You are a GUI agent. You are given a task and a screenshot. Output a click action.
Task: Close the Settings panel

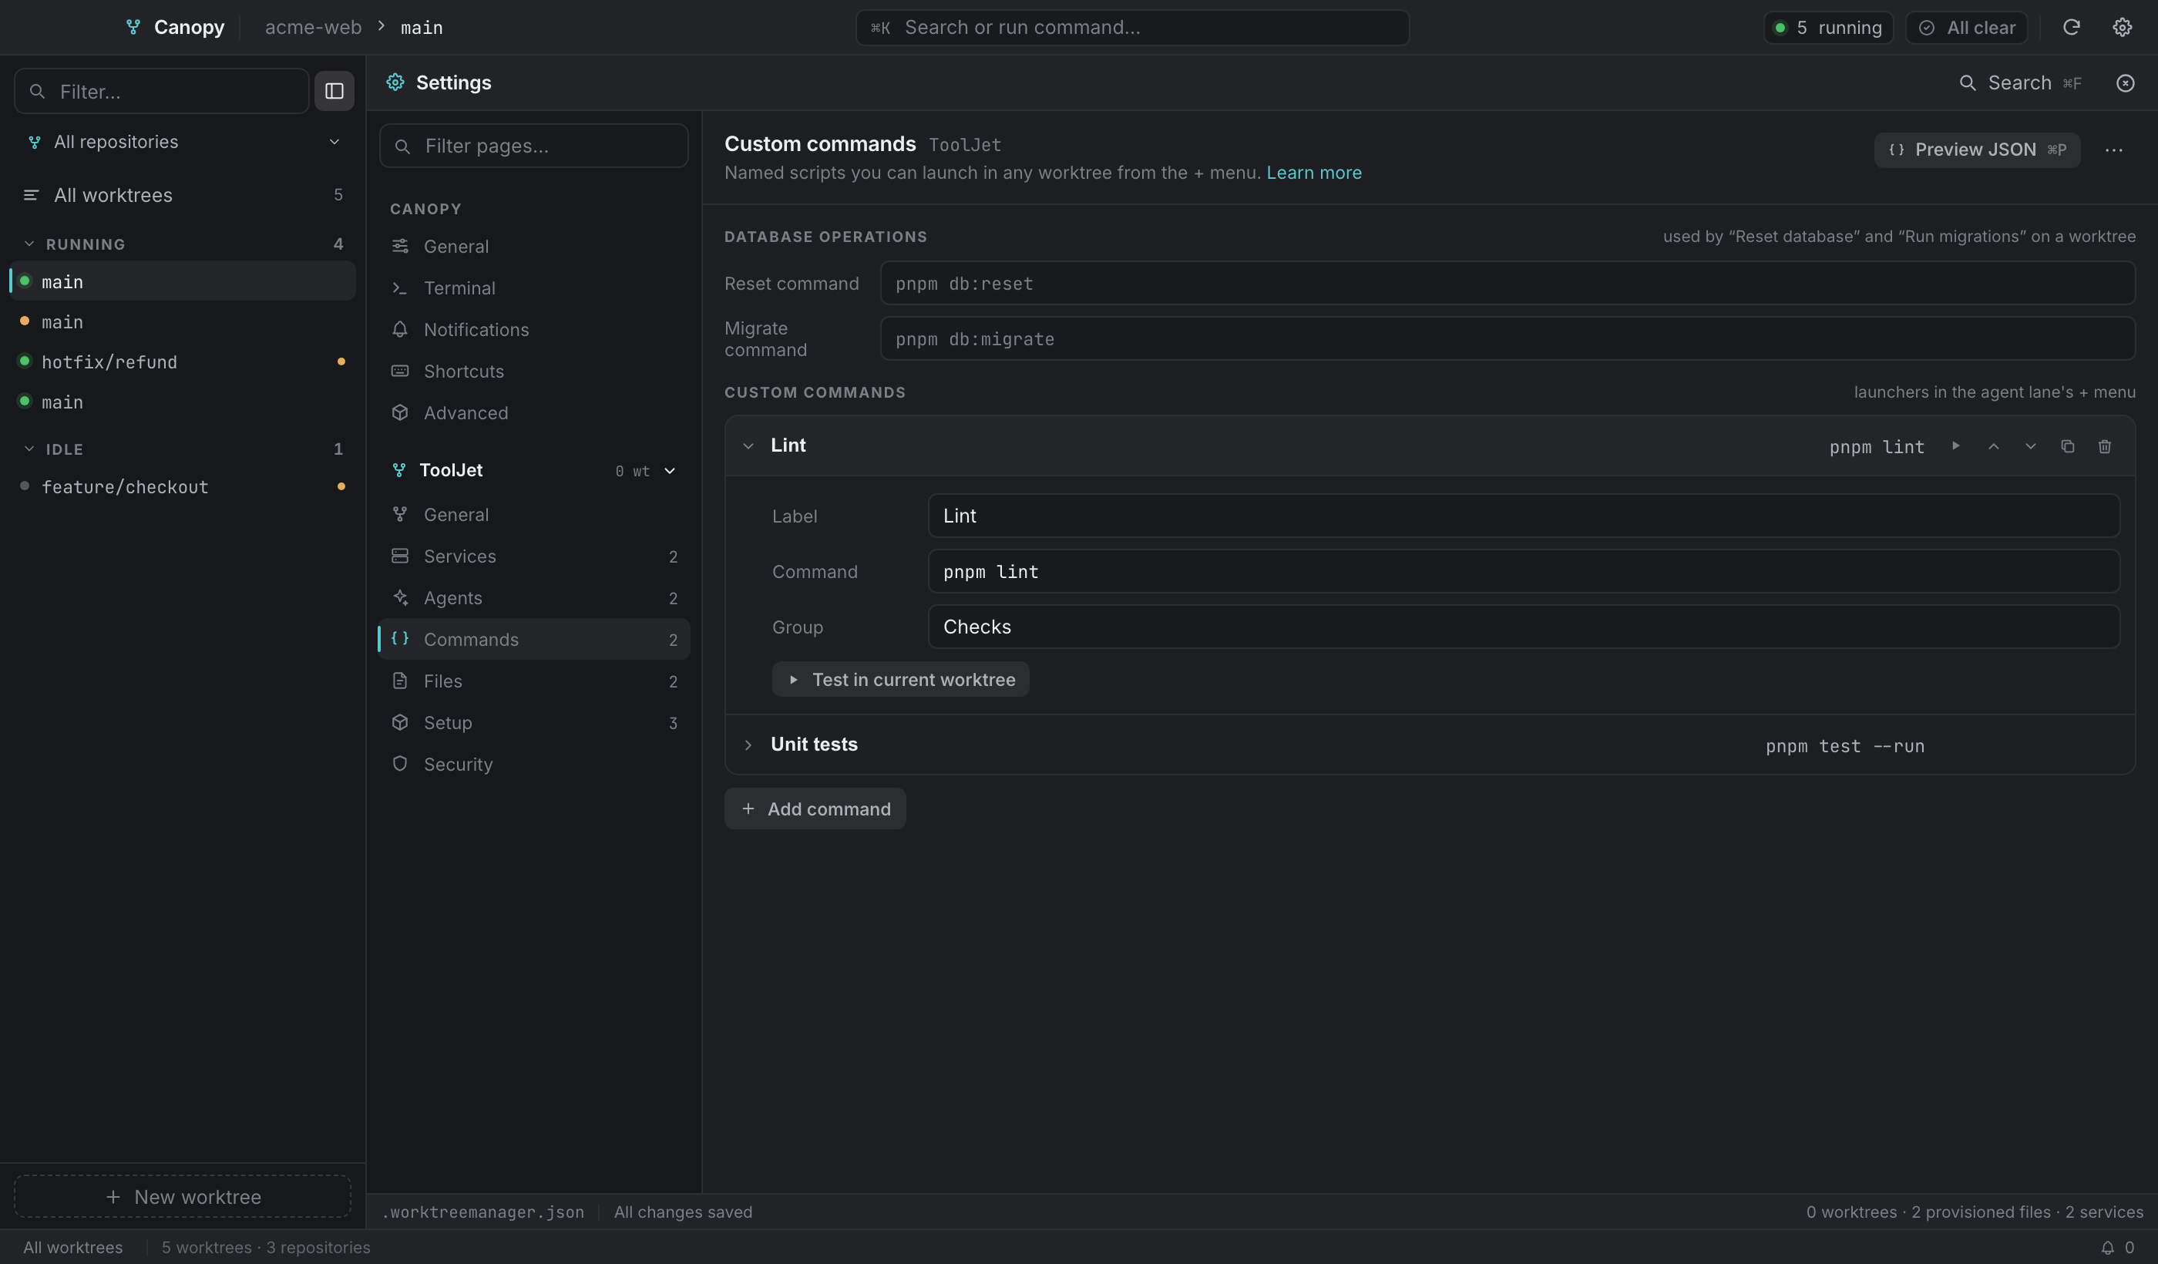pos(2125,83)
